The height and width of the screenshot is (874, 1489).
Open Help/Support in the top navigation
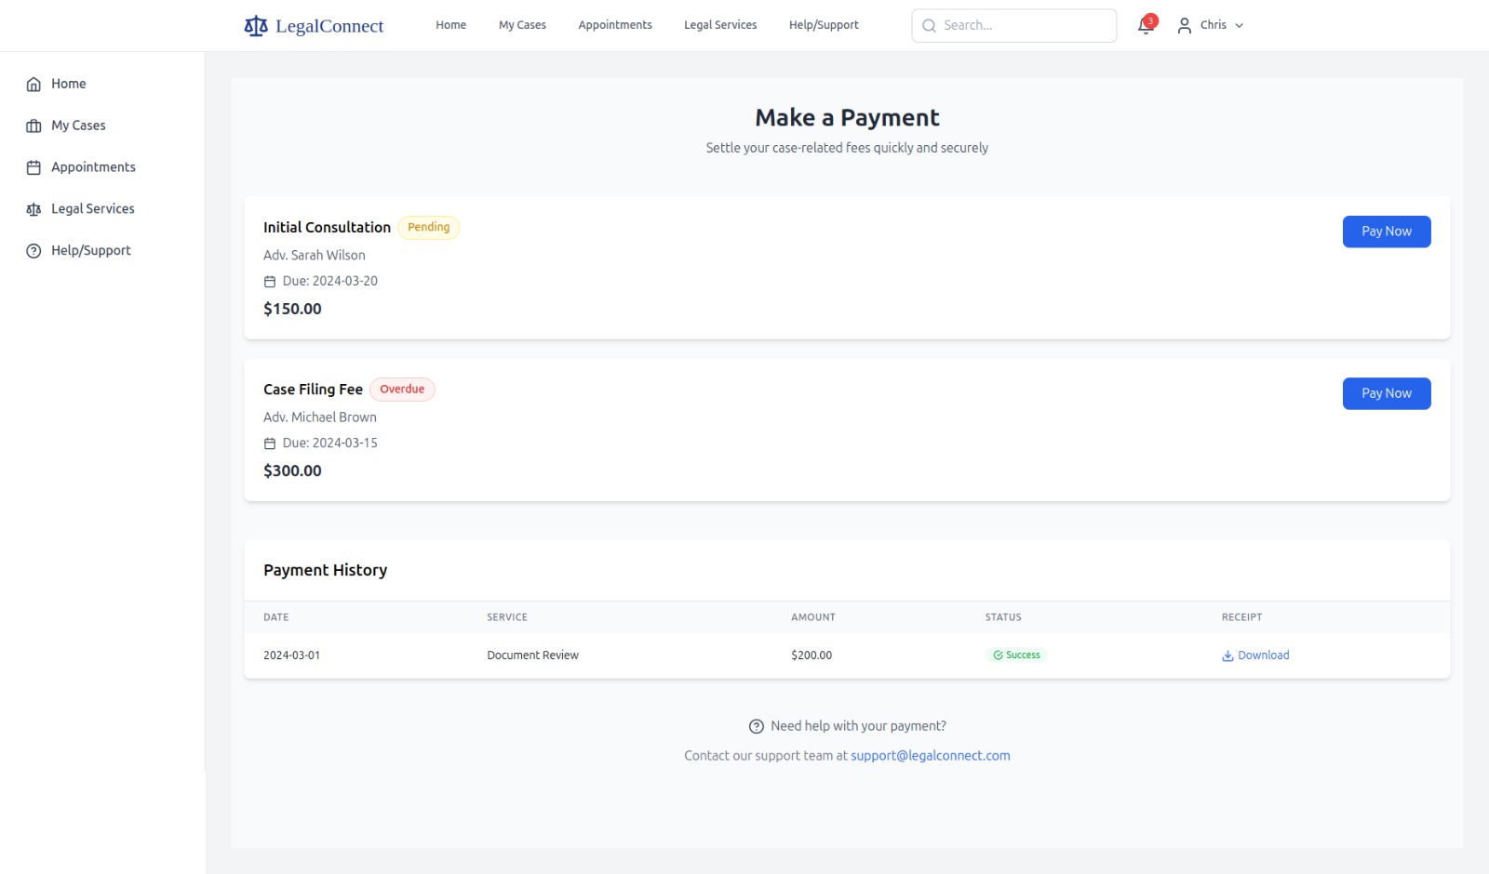click(824, 25)
